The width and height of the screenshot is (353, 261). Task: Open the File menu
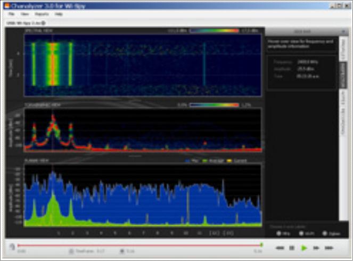[10, 14]
